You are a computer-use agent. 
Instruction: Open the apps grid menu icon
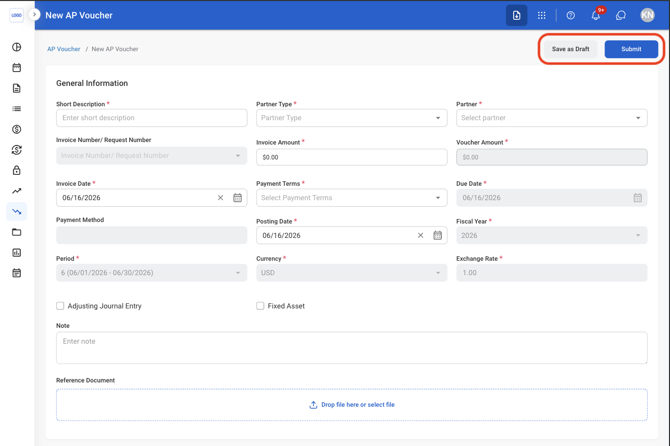pos(541,15)
